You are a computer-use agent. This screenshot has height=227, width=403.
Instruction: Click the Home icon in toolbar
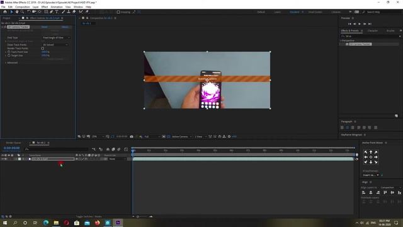coord(5,12)
